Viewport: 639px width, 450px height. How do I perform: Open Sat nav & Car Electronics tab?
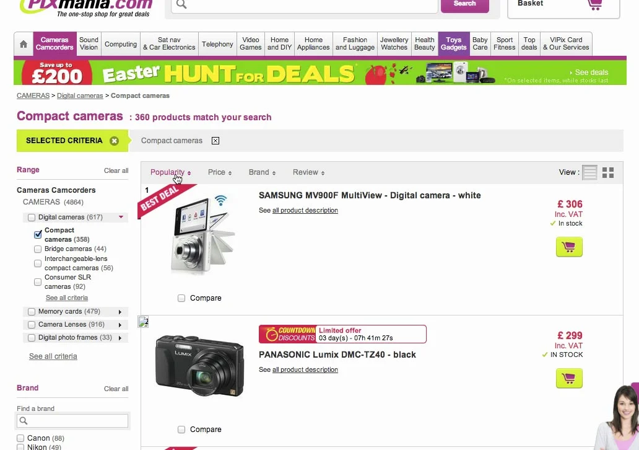tap(169, 43)
